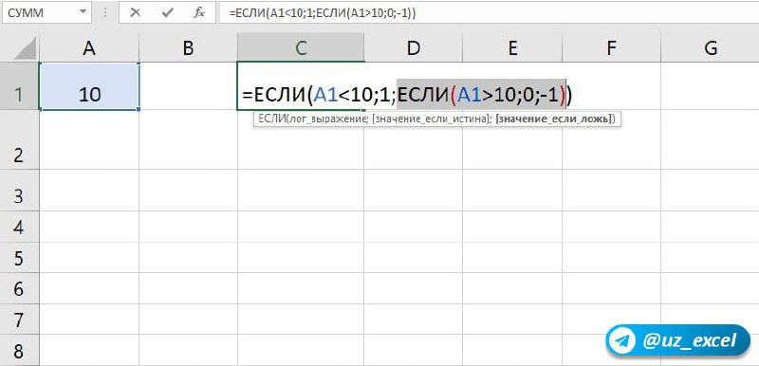Select column D header
Screen dimensions: 759x366
(414, 47)
